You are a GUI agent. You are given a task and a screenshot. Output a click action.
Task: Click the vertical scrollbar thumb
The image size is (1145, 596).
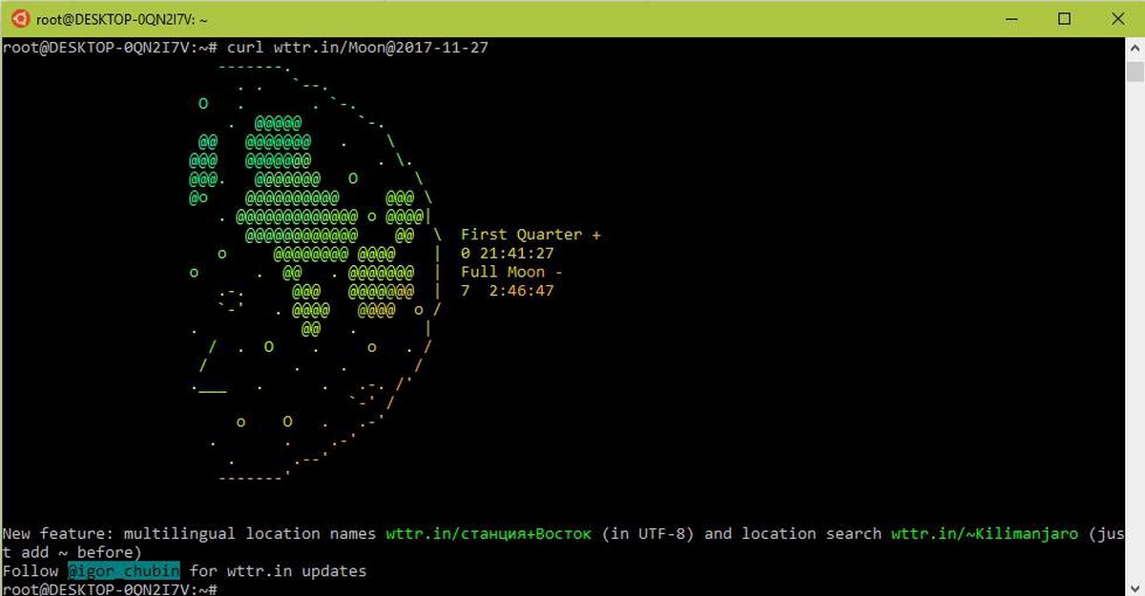click(1135, 72)
